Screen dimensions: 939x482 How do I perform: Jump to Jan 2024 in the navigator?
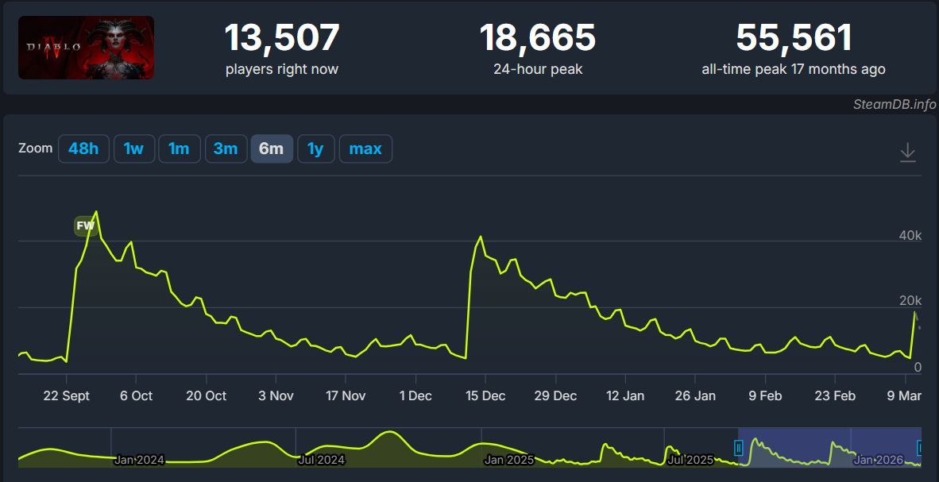(139, 460)
